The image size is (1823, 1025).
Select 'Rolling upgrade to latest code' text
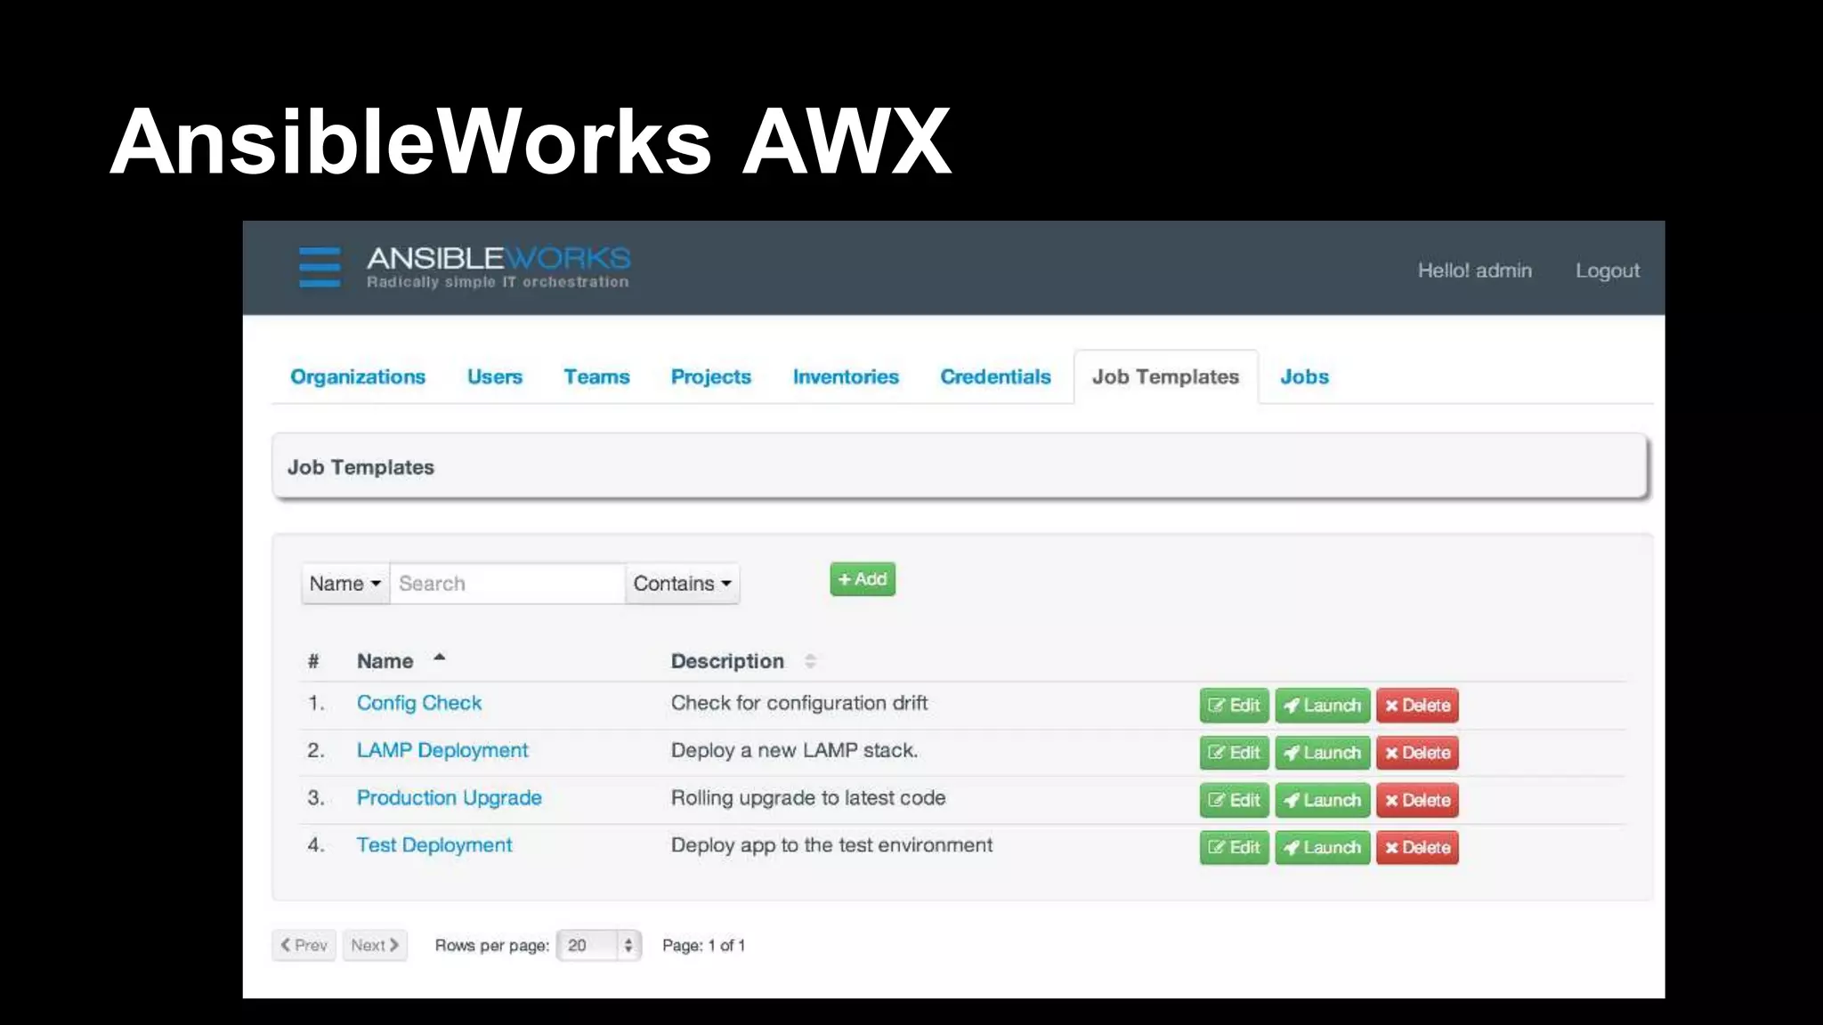point(808,797)
